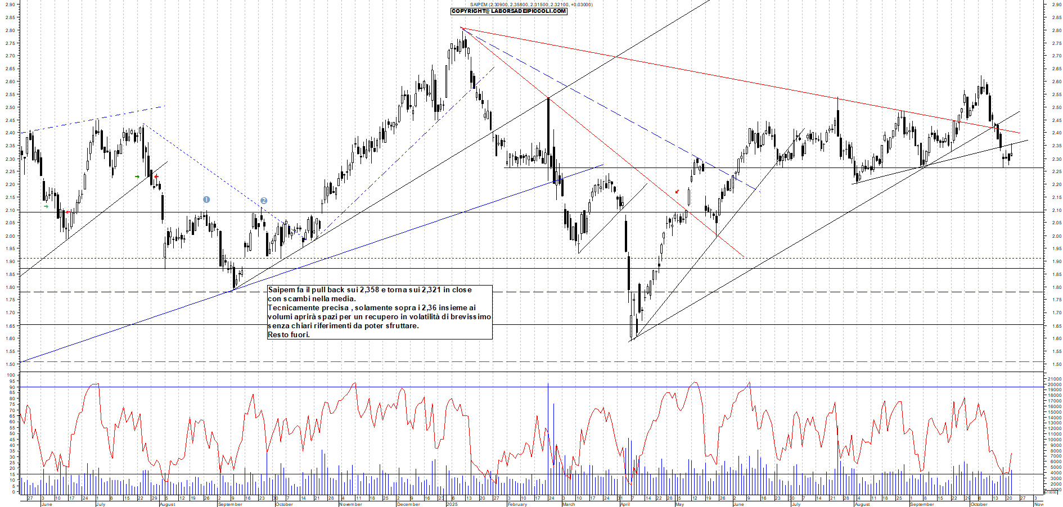
Task: Click the COPYRIGHT laborsadeipiccoli.com label
Action: tap(509, 11)
